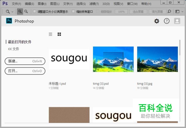Open the search magnifier icon

(x=169, y=11)
